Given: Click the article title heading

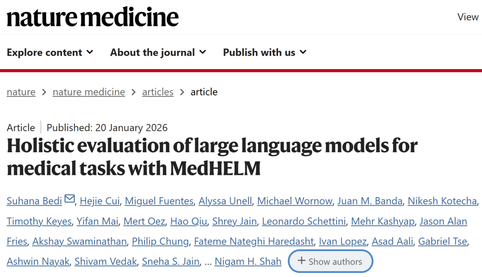Looking at the screenshot, I should pos(212,157).
